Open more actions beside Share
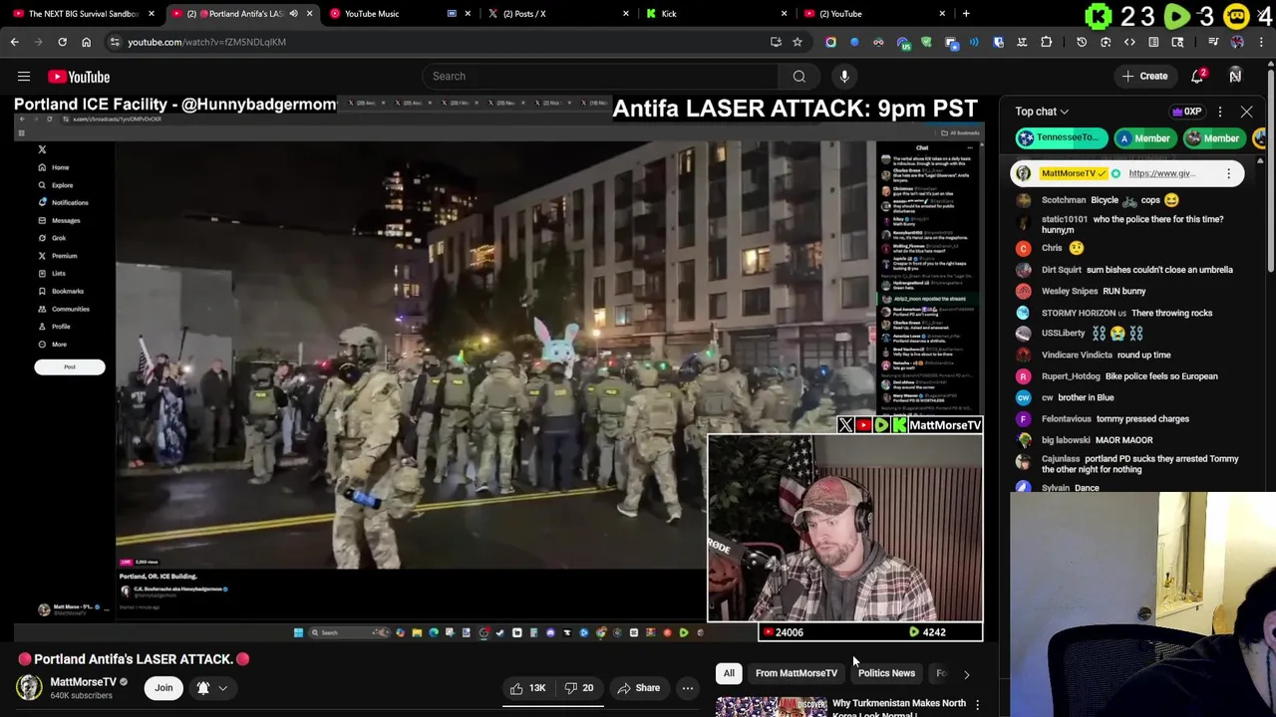 click(x=687, y=688)
